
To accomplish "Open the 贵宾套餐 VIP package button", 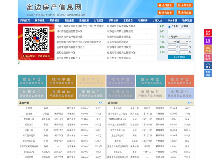I will click(x=165, y=13).
